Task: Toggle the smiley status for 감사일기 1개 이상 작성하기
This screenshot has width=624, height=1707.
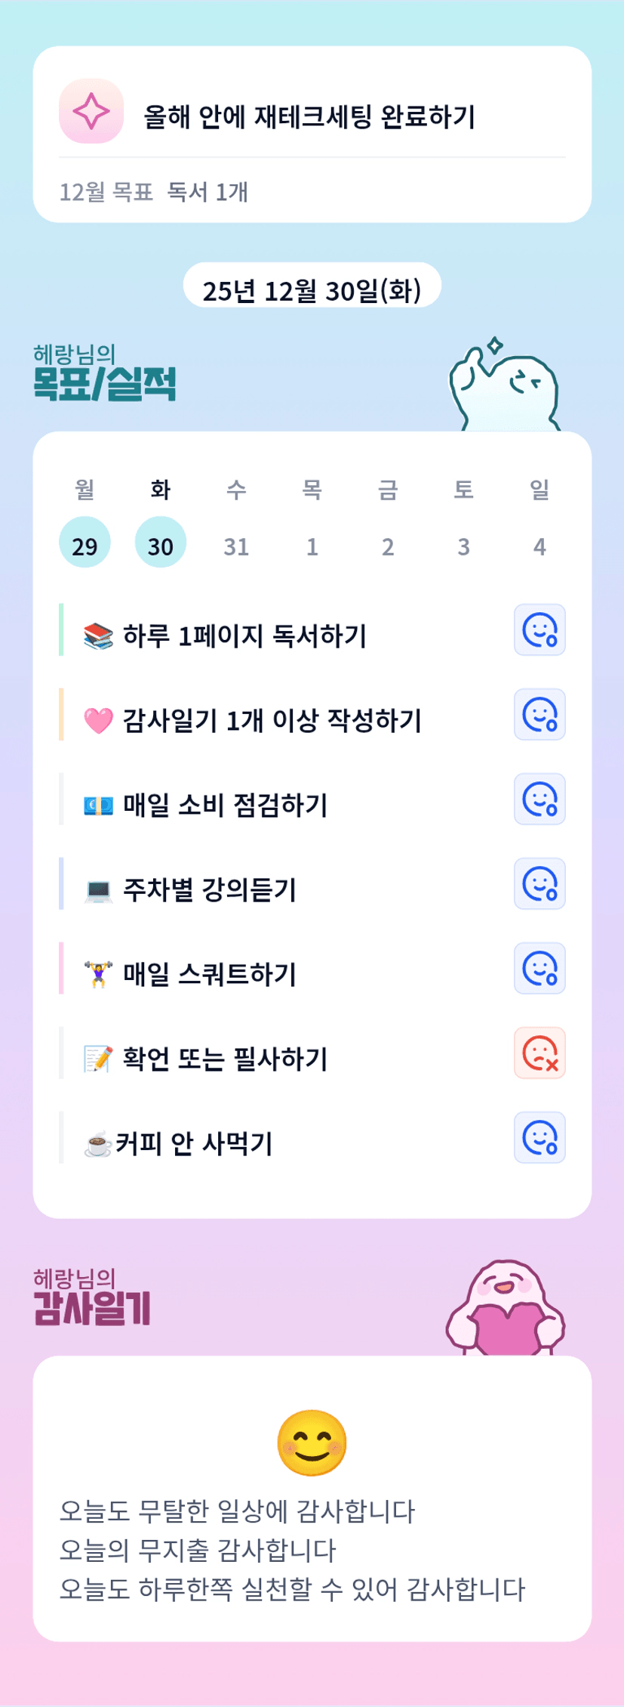Action: click(539, 715)
